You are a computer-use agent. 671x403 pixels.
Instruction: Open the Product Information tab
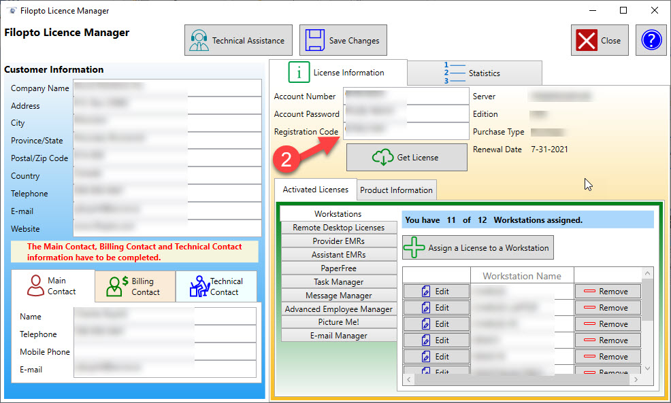pos(396,190)
